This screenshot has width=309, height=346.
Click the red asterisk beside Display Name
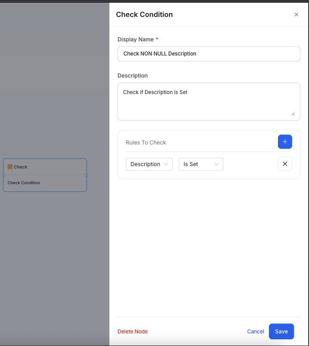(157, 39)
